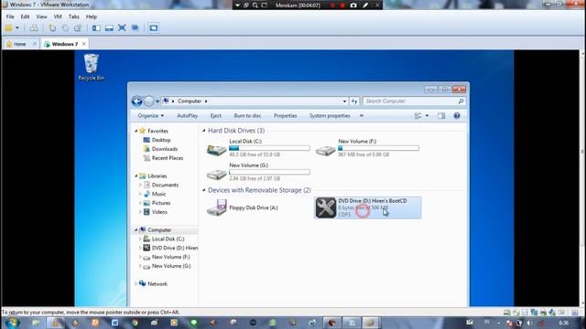Click Burn to disc button
This screenshot has width=586, height=329.
247,116
